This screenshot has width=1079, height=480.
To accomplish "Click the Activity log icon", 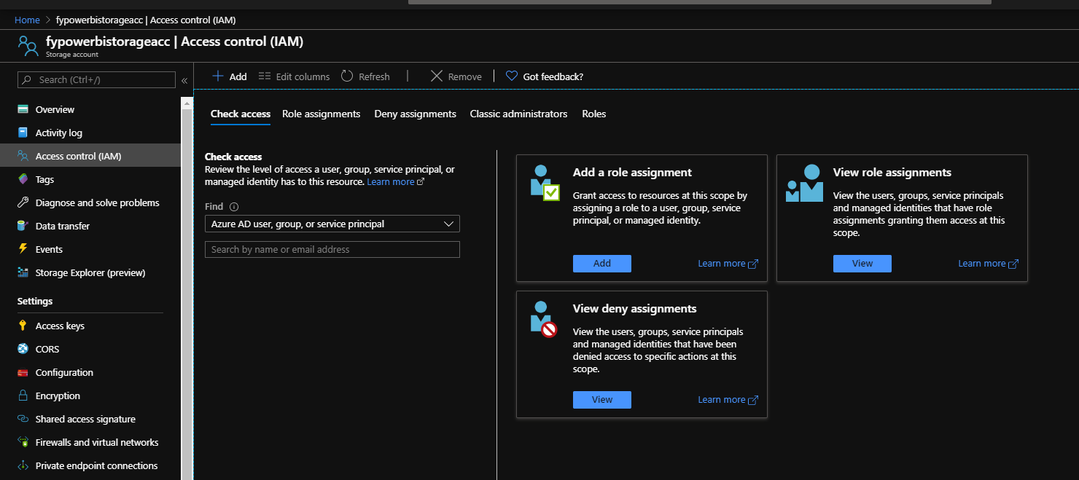I will pyautogui.click(x=23, y=133).
